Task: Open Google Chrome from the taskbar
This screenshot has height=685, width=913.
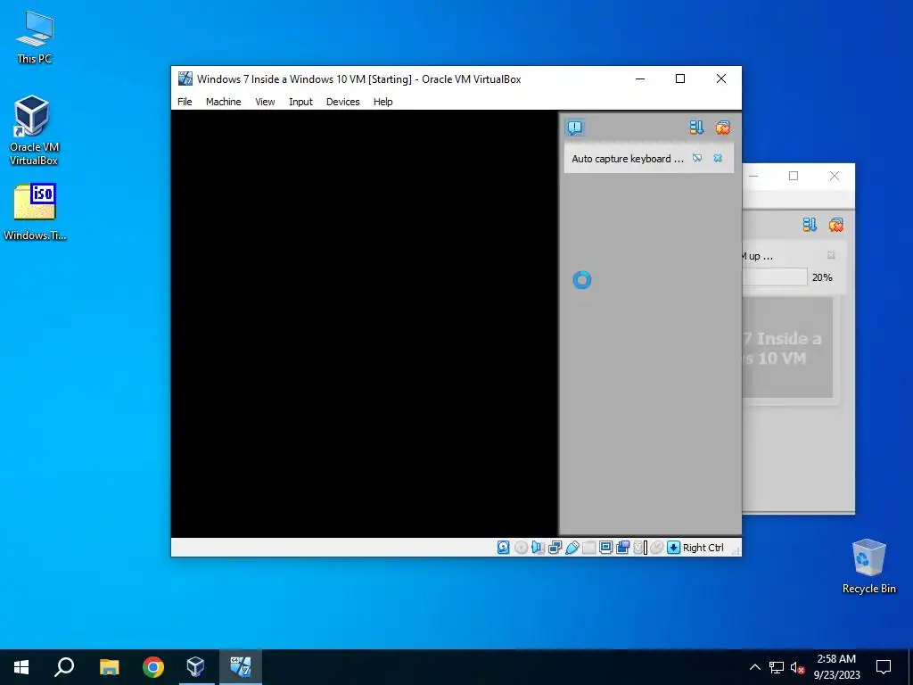Action: tap(153, 667)
